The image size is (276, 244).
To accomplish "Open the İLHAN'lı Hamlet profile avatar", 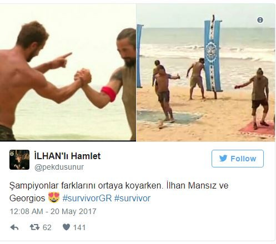I will (x=19, y=160).
